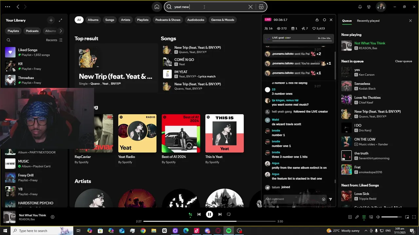Open TikTok app from the taskbar
The image size is (419, 235).
(x=196, y=231)
